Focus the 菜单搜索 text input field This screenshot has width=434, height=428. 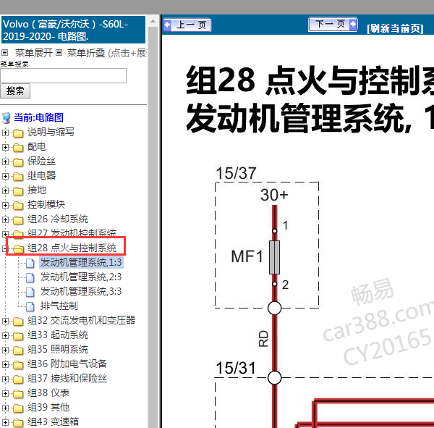pos(64,75)
